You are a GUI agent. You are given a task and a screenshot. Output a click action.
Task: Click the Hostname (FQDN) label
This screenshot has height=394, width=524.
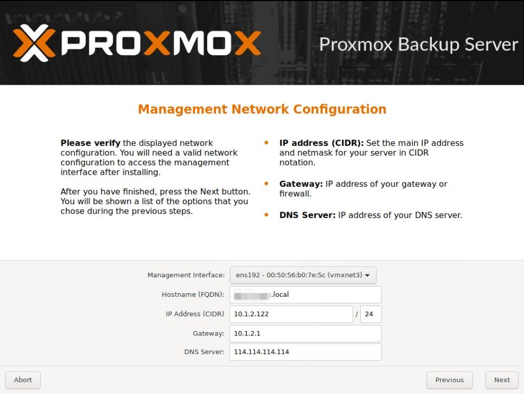coord(193,295)
